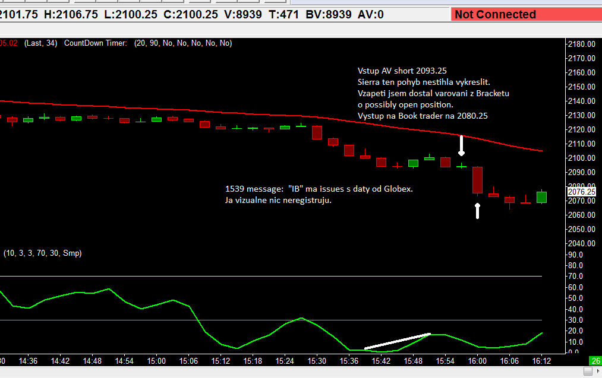Click the 2160.00 price scale label
The width and height of the screenshot is (602, 378).
[582, 72]
